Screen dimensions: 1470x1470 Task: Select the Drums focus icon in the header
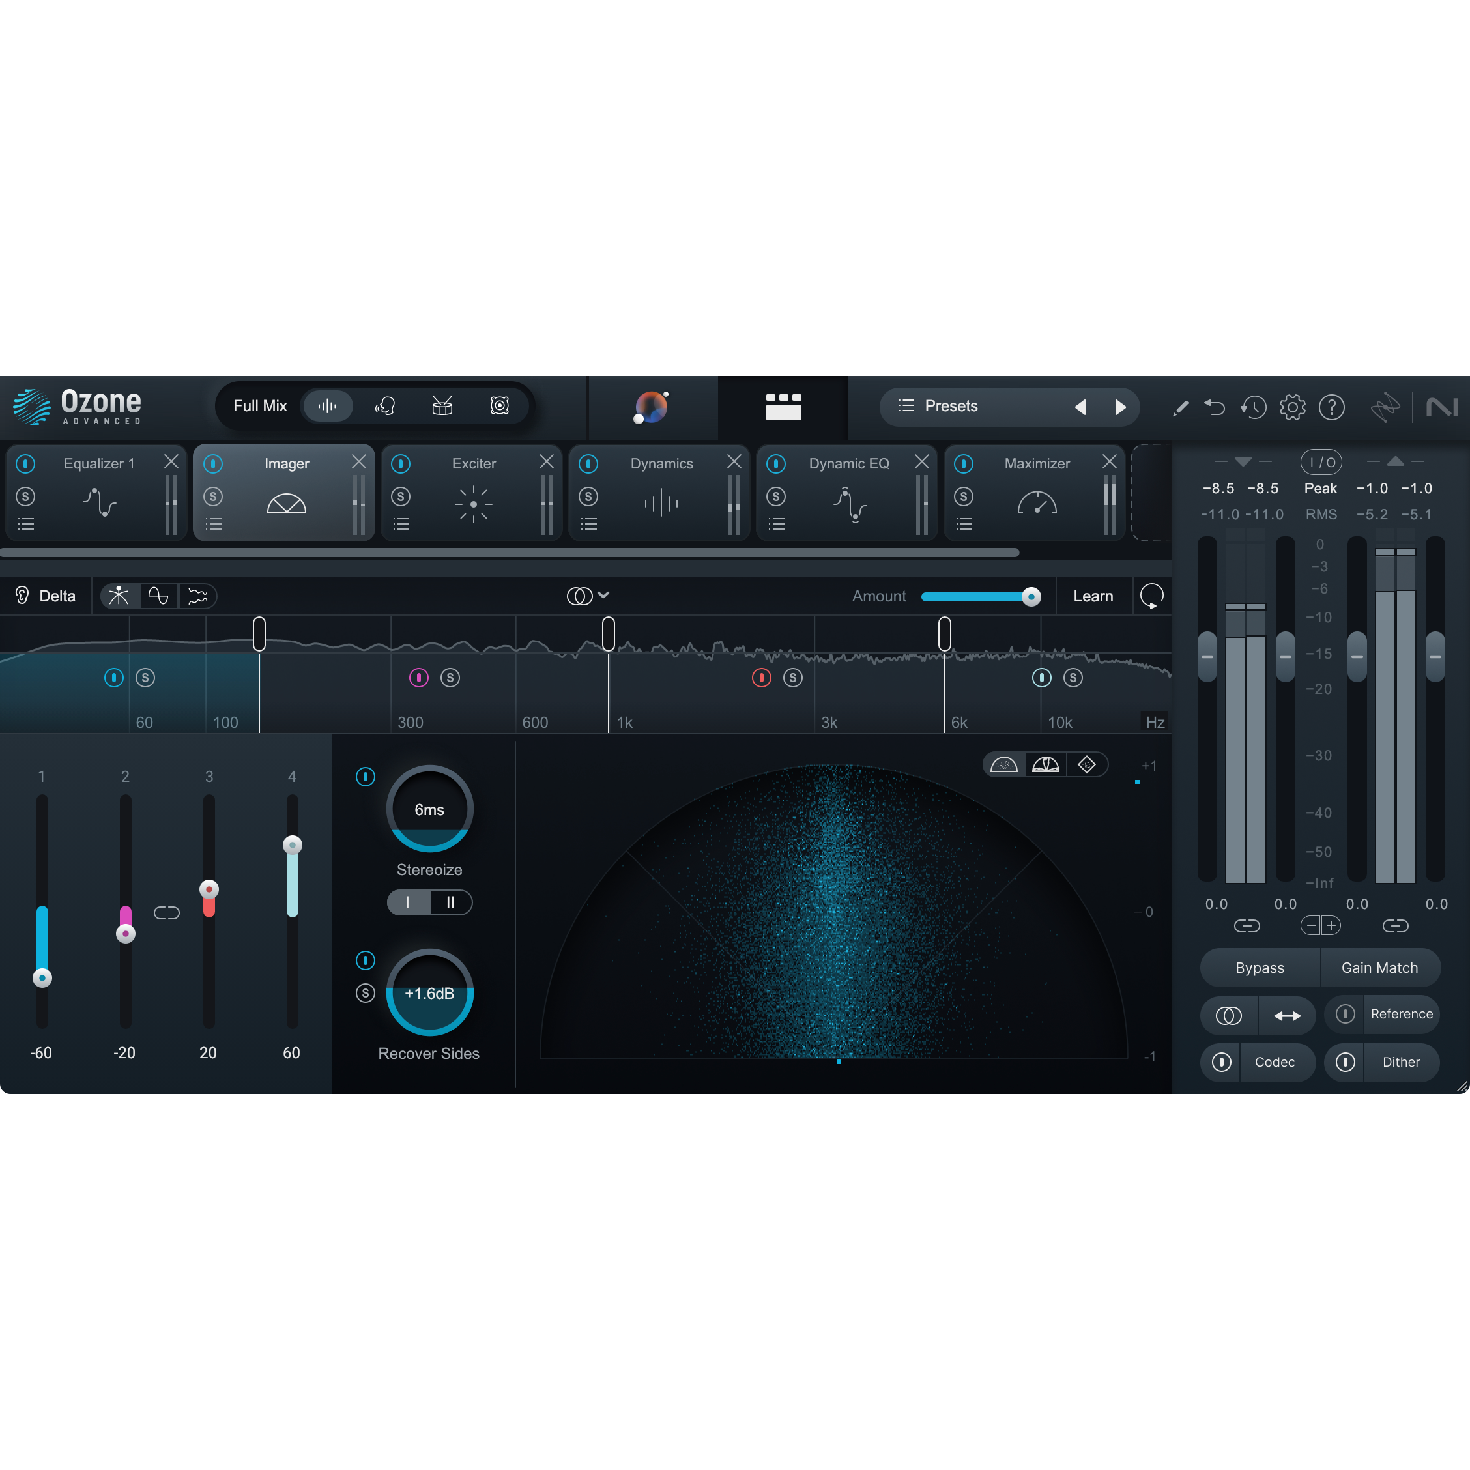[442, 405]
